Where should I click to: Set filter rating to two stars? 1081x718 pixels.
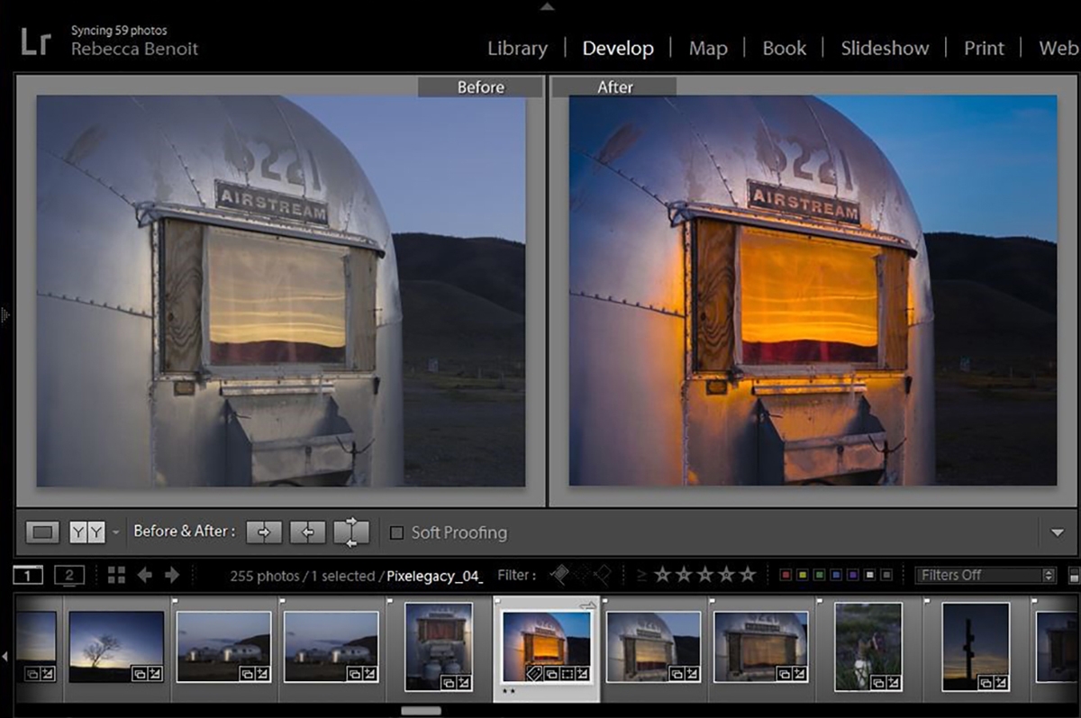click(685, 575)
